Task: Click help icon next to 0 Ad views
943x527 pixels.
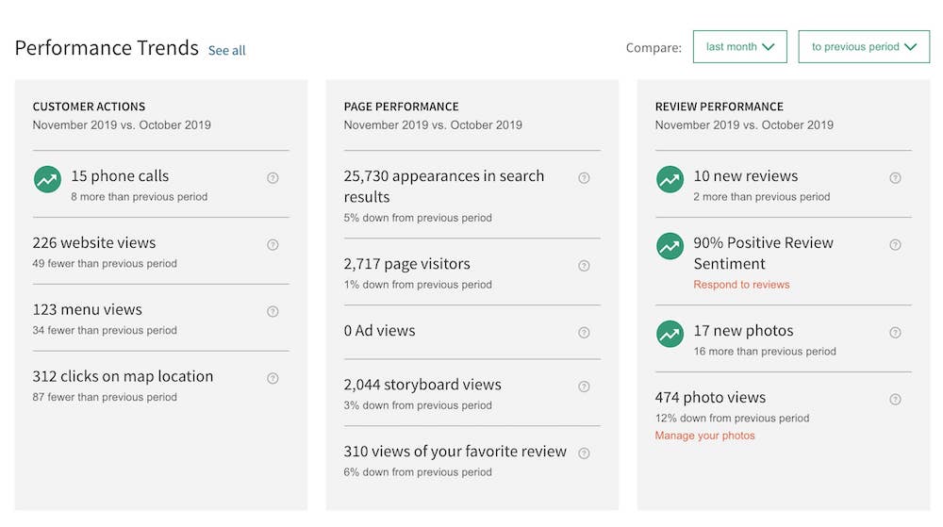Action: tap(584, 332)
